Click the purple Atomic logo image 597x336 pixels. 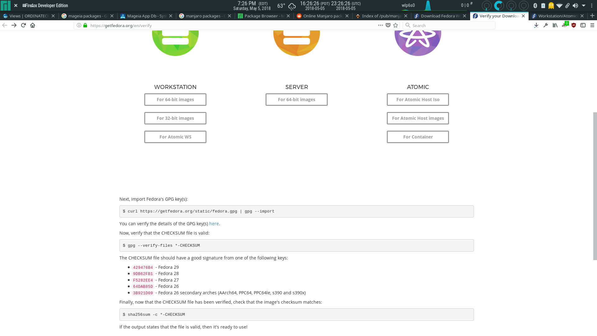point(418,43)
